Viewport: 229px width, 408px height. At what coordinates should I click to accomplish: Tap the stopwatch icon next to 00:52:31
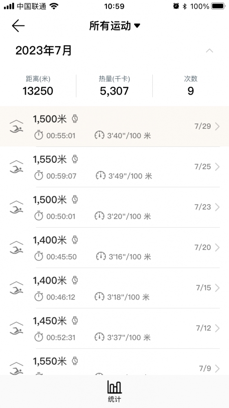39,337
